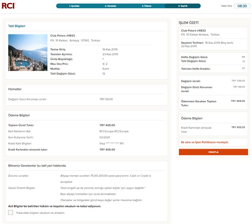Click the Mutfak value 'Kısmi'
The image size is (252, 224).
106,69
